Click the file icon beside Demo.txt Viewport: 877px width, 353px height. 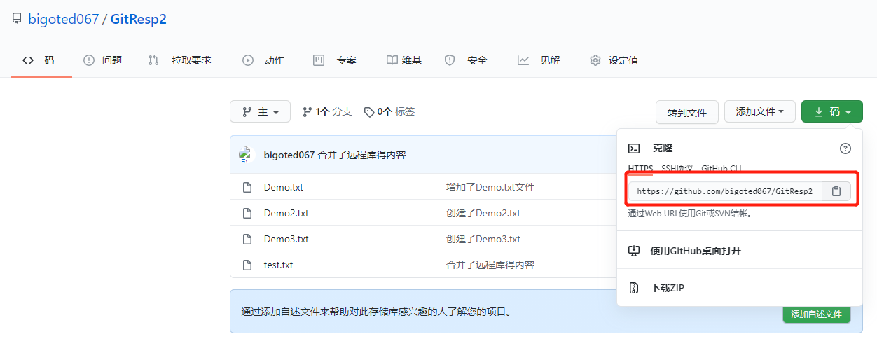(247, 187)
